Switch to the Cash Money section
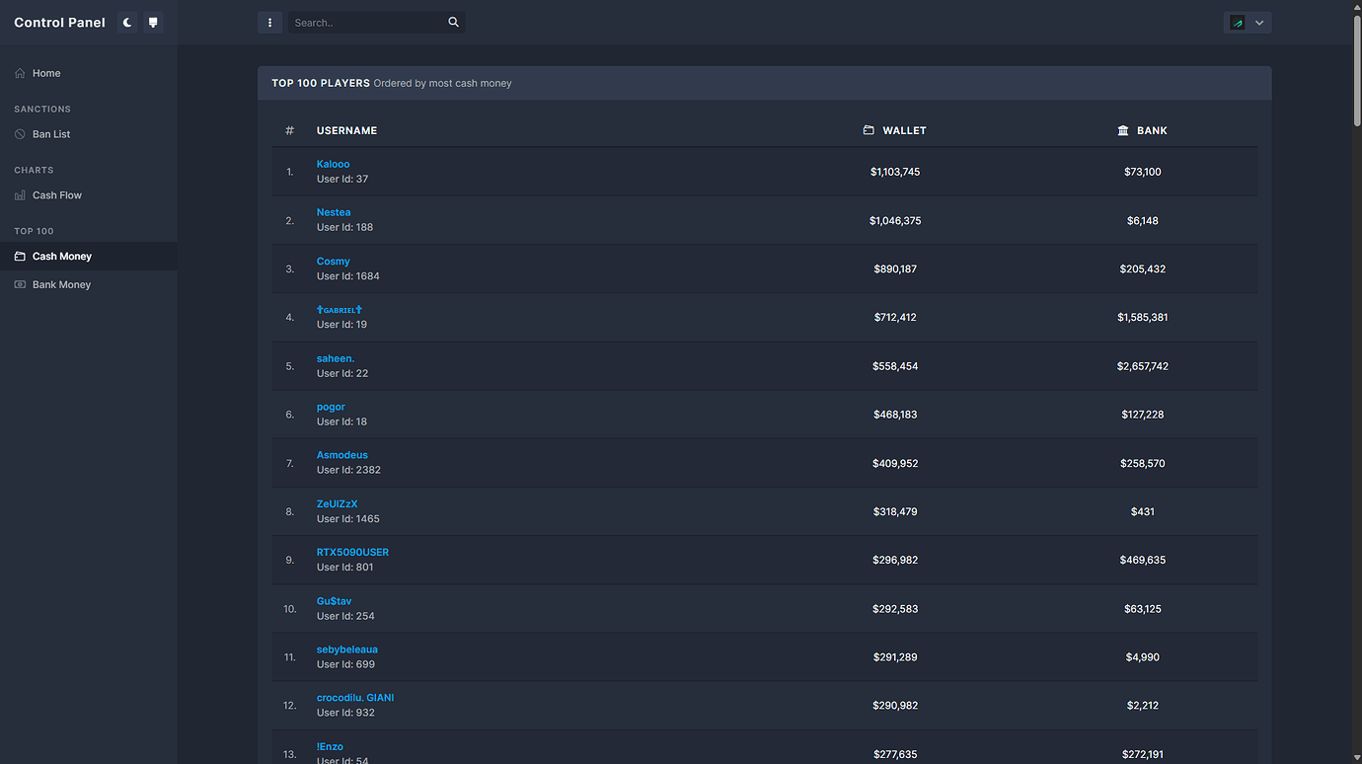 pos(60,256)
